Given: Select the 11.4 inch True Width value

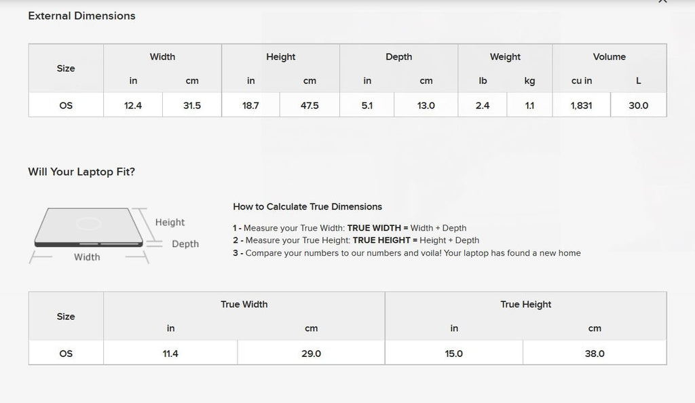Looking at the screenshot, I should (170, 353).
